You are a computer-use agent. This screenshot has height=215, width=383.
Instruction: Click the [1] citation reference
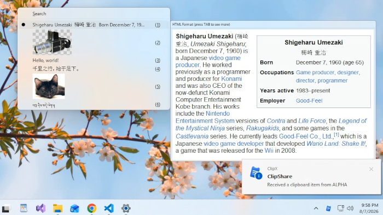tap(336, 134)
